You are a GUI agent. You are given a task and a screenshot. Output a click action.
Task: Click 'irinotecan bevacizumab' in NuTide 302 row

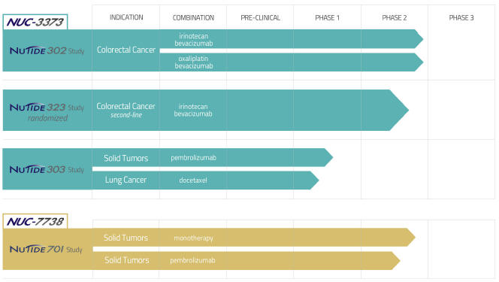193,40
